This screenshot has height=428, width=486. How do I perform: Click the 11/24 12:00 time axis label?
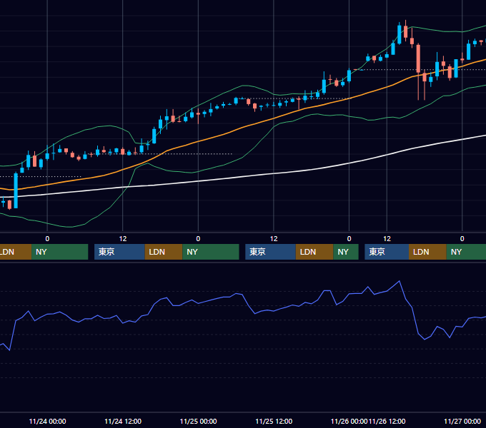[123, 421]
